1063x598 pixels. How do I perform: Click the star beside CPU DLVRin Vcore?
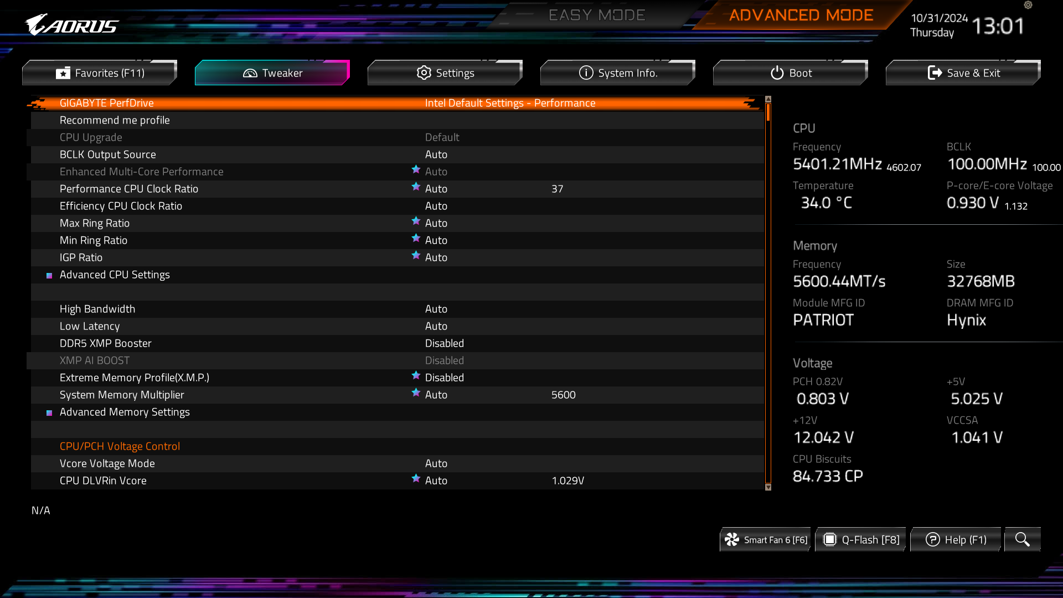416,479
